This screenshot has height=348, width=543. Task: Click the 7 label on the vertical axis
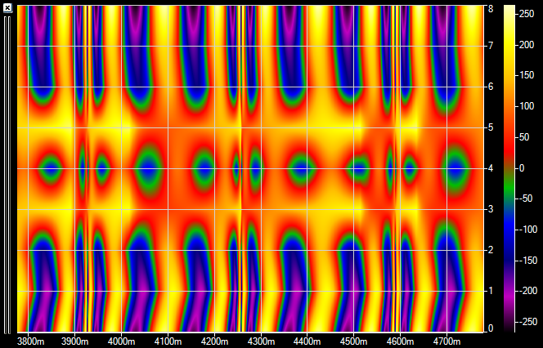(x=491, y=46)
